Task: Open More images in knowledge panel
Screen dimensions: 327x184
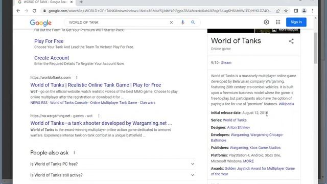Action: tap(285, 30)
